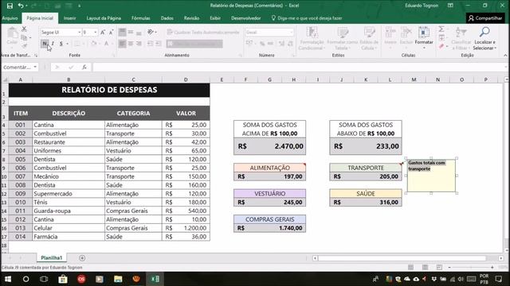Toggle underline (S) formatting
The image size is (510, 286).
click(x=61, y=44)
